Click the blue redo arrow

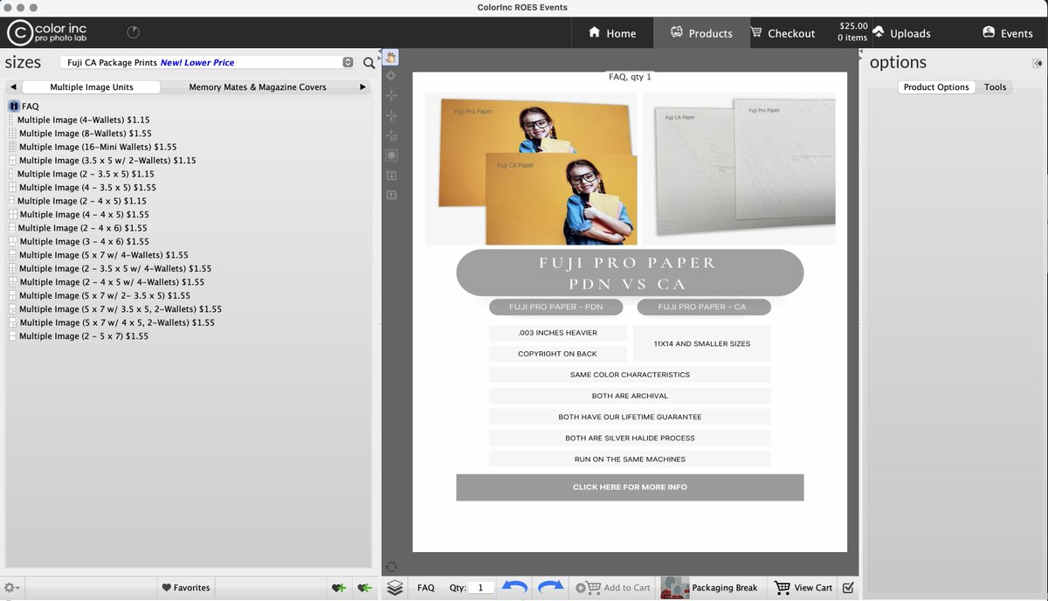(551, 587)
